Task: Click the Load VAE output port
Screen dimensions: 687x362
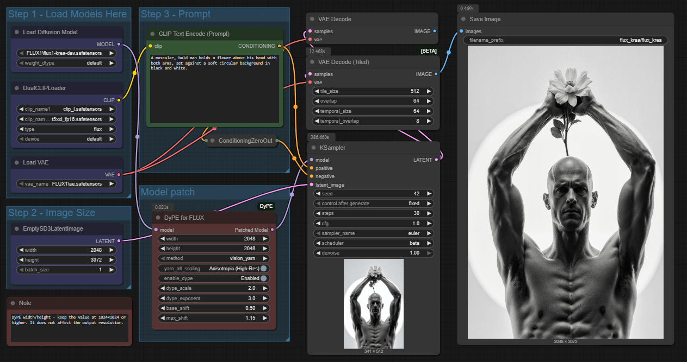Action: pos(119,174)
